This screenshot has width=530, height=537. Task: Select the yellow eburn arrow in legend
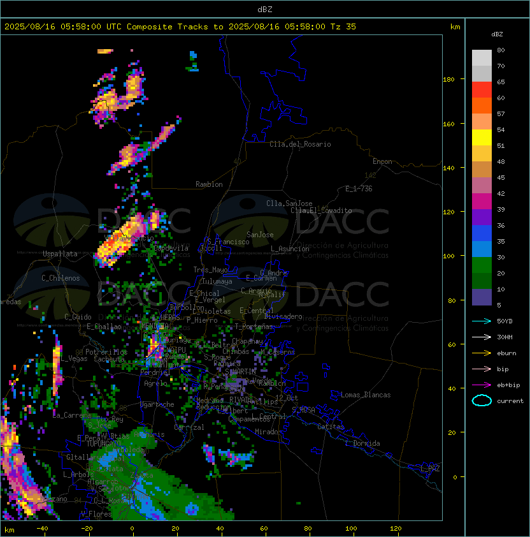click(482, 353)
